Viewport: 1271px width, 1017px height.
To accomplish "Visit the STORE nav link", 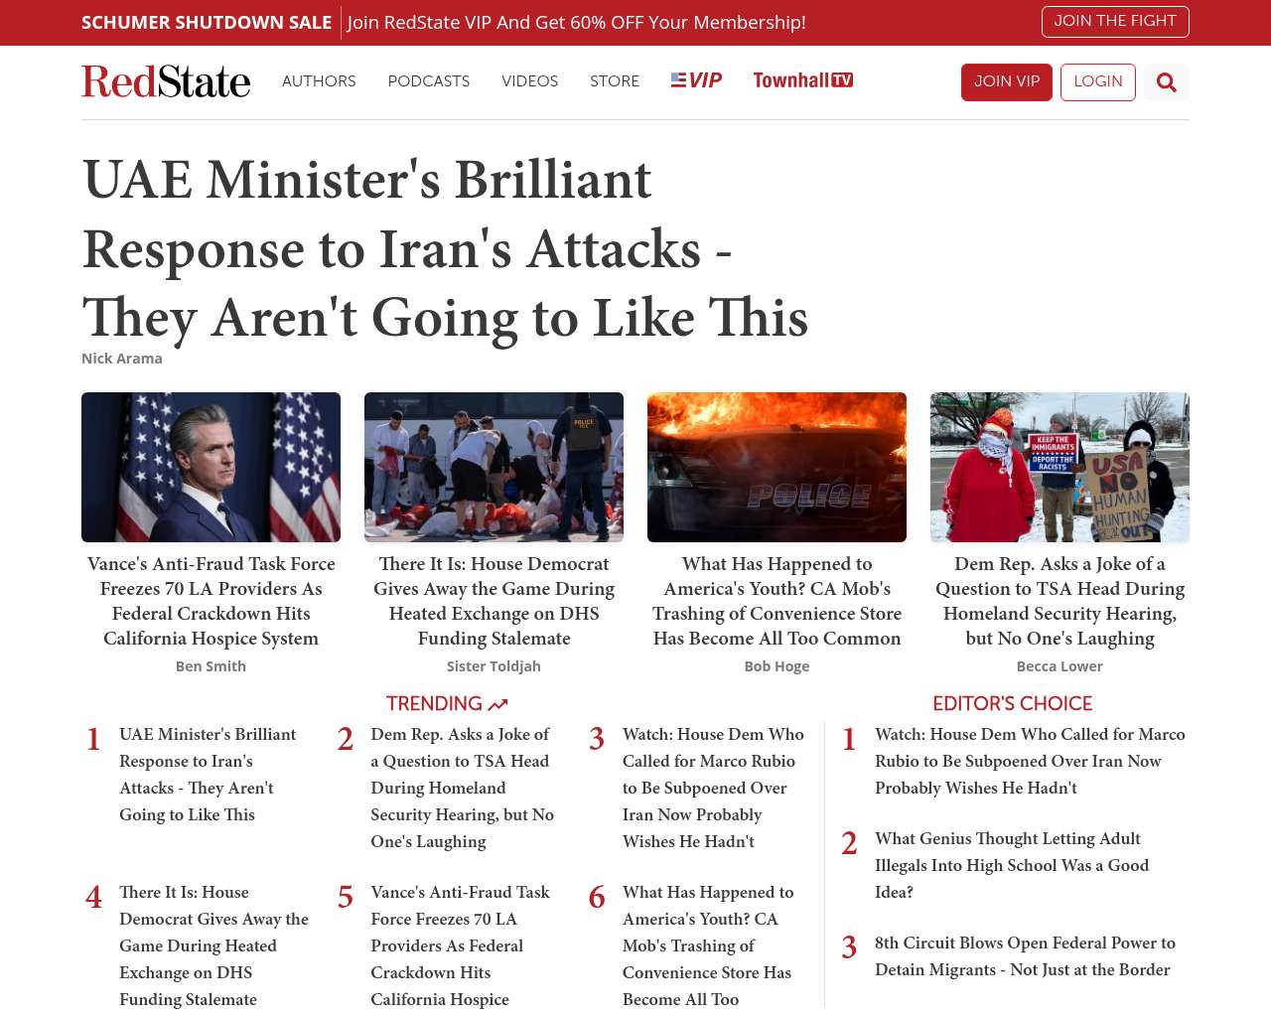I will click(614, 81).
